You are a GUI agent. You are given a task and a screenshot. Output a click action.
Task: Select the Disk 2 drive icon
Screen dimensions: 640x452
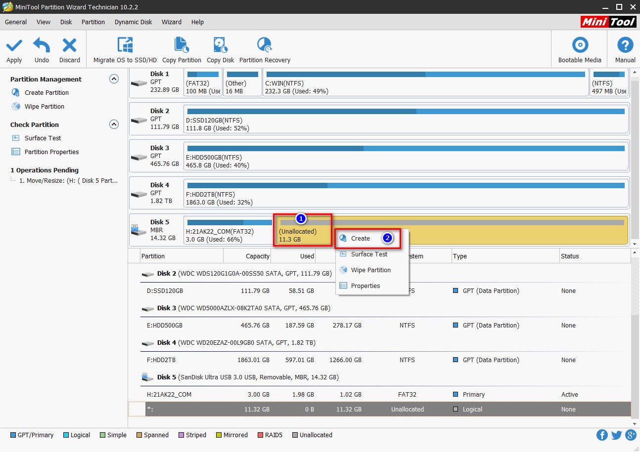138,120
